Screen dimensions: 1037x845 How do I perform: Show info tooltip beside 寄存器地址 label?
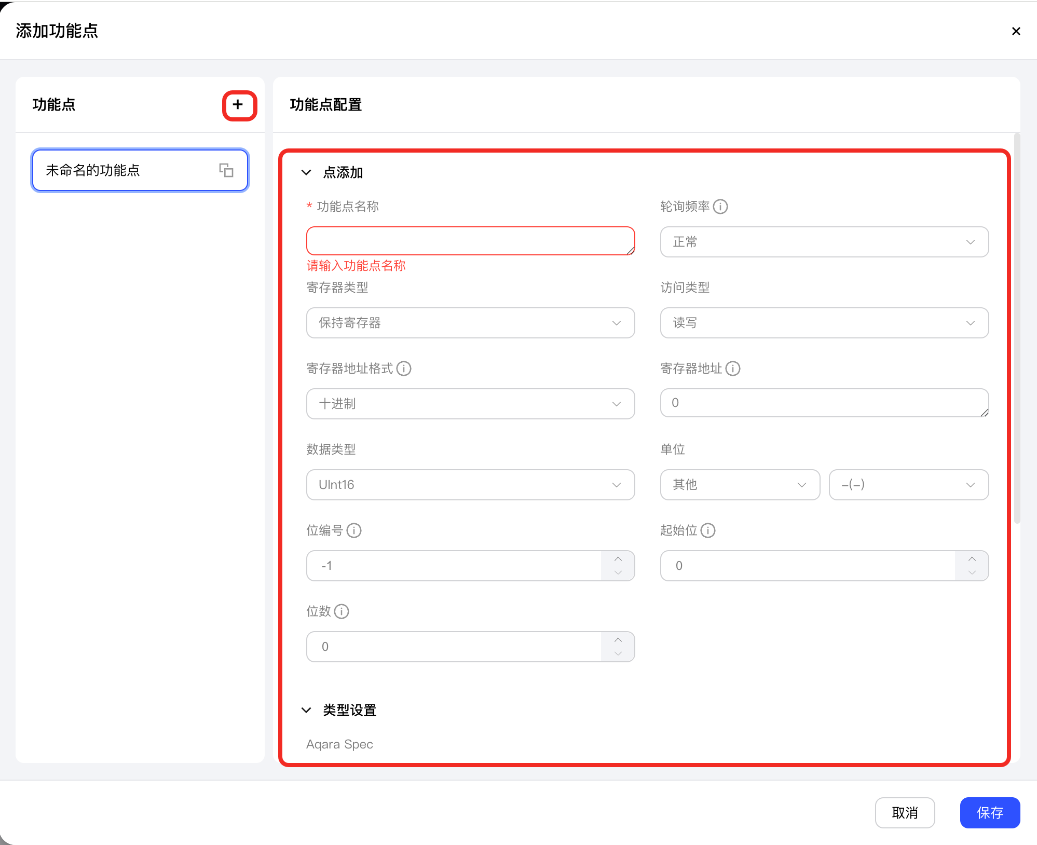click(733, 369)
